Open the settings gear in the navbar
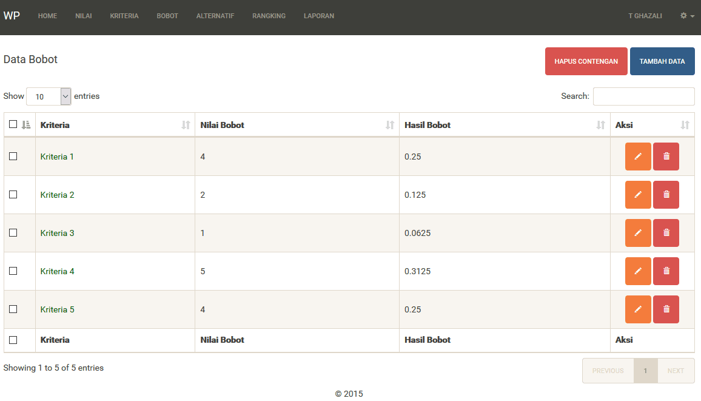 pyautogui.click(x=683, y=16)
